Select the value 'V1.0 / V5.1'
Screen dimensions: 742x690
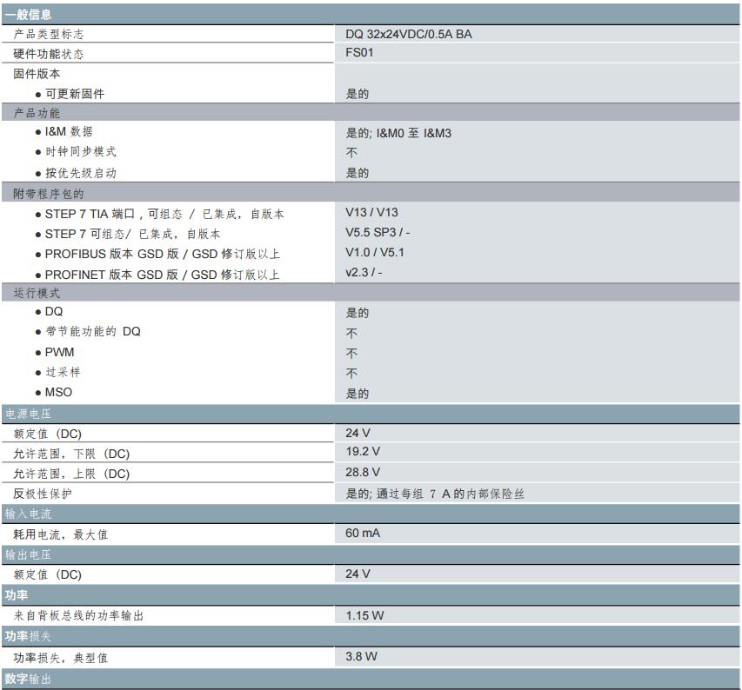[374, 252]
